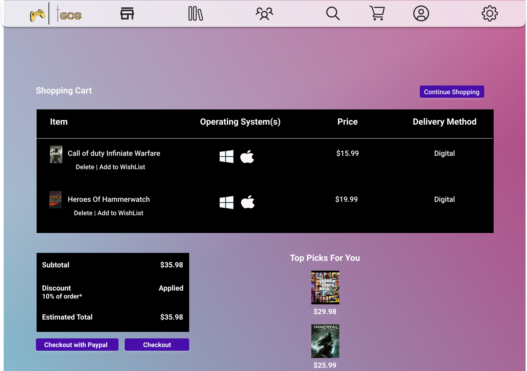The image size is (527, 371).
Task: Open the store icon in navbar
Action: (x=127, y=13)
